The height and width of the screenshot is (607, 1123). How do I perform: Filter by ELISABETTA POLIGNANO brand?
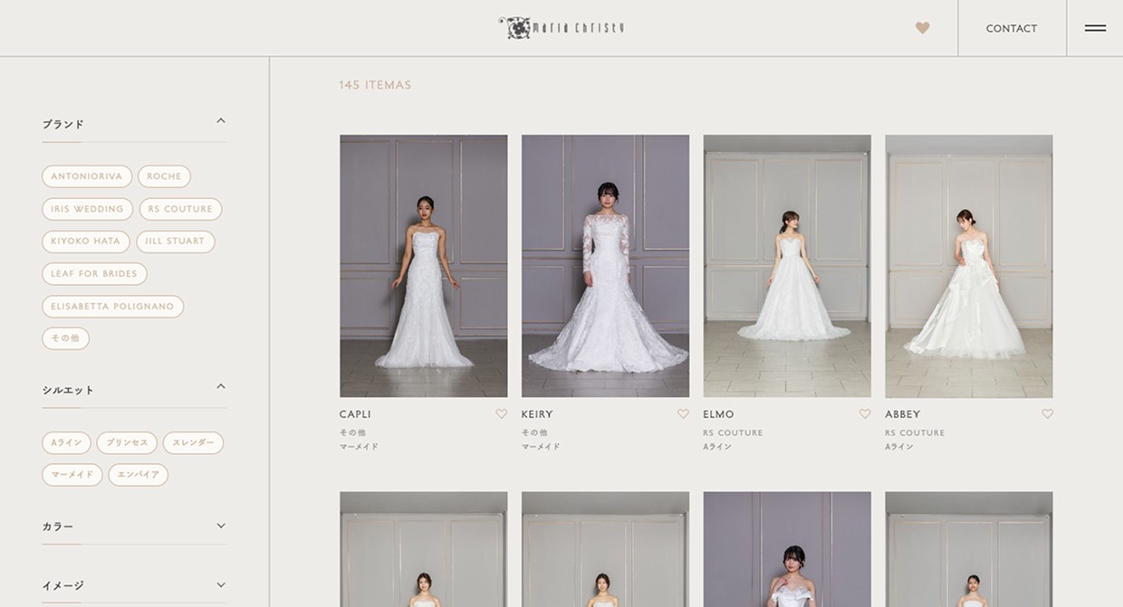112,307
